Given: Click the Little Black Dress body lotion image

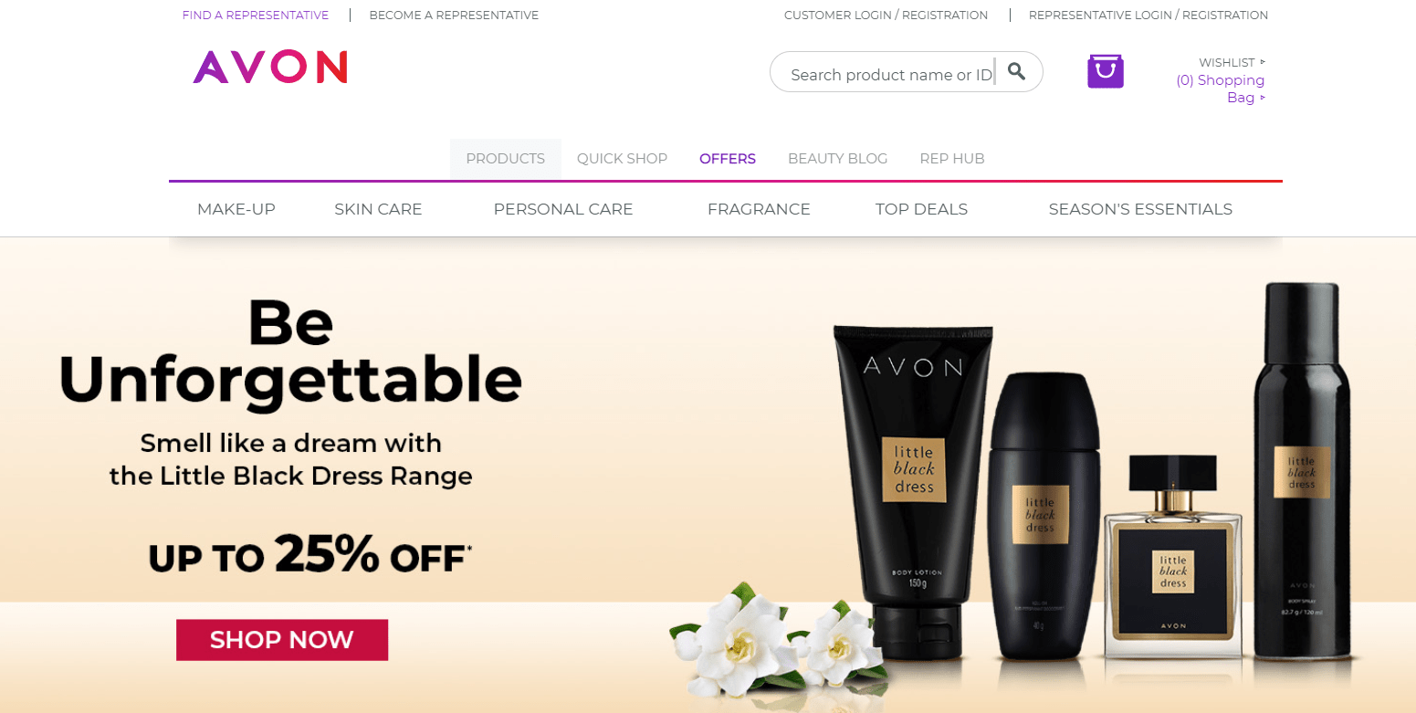Looking at the screenshot, I should pos(914,493).
